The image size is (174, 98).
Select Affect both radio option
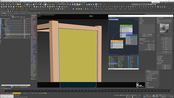point(157,64)
